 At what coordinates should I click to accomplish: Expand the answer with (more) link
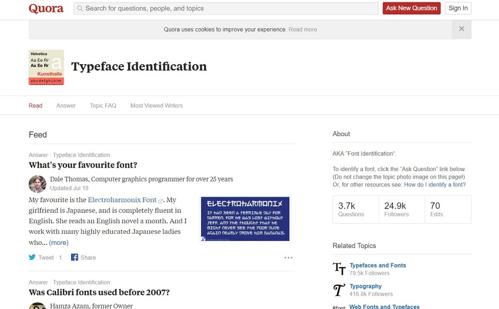(x=59, y=242)
